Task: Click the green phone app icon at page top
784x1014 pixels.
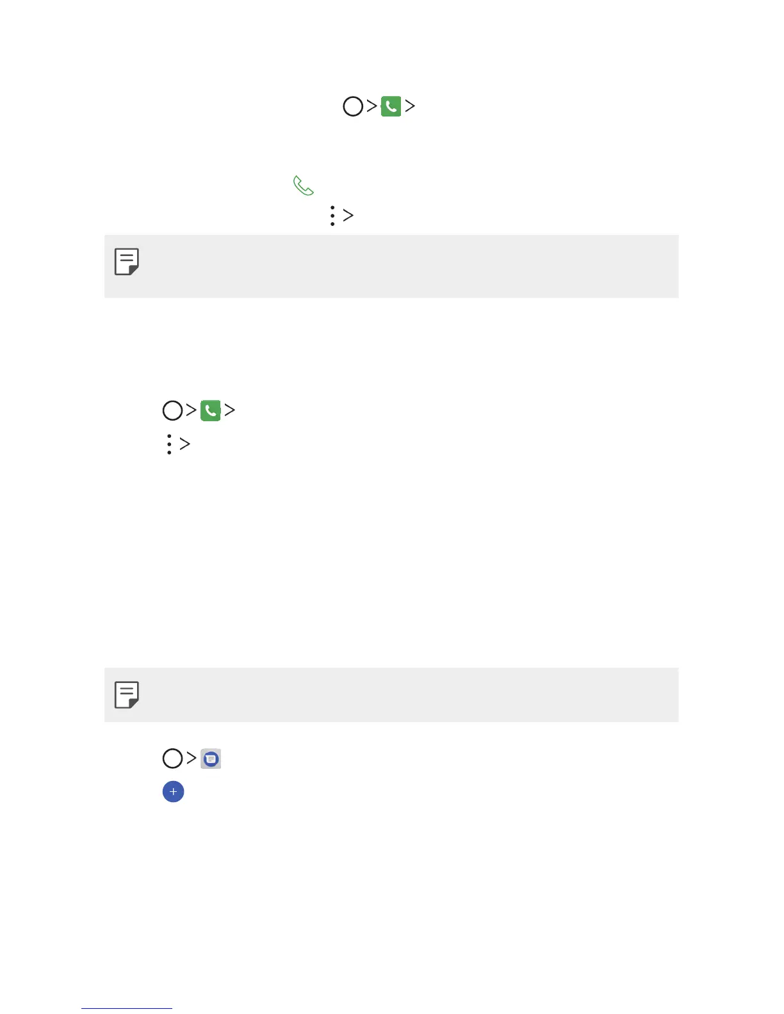Action: tap(391, 106)
